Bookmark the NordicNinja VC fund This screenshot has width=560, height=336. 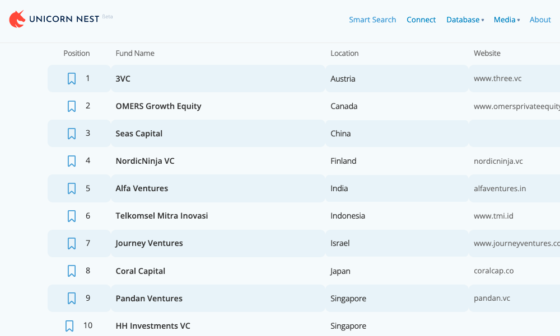pyautogui.click(x=72, y=161)
